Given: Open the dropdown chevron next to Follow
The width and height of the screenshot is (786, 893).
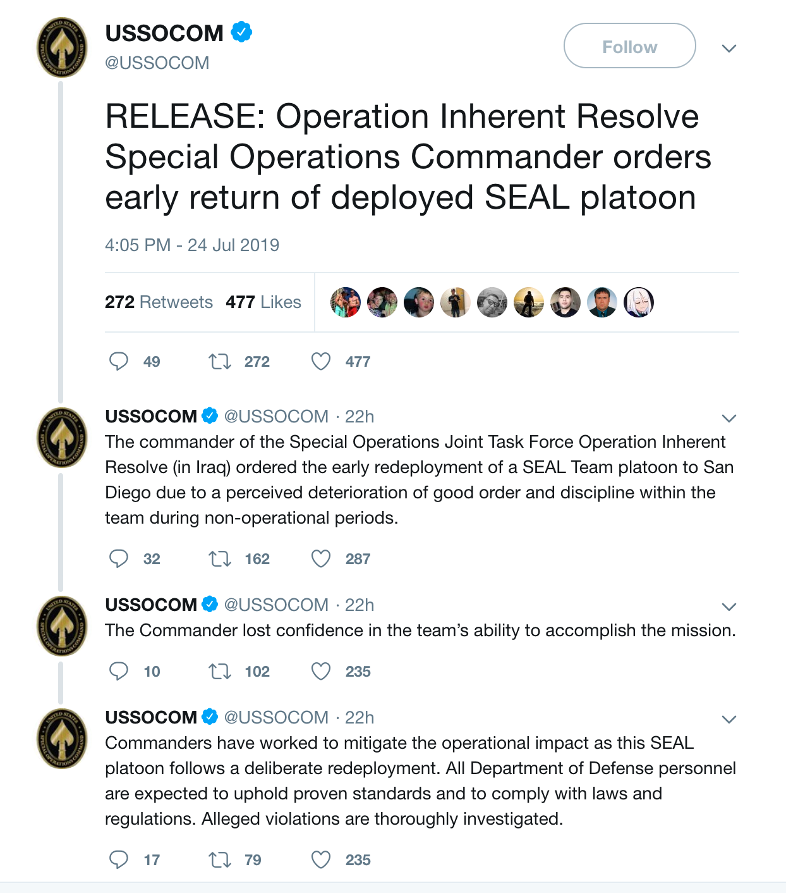Looking at the screenshot, I should (x=729, y=49).
